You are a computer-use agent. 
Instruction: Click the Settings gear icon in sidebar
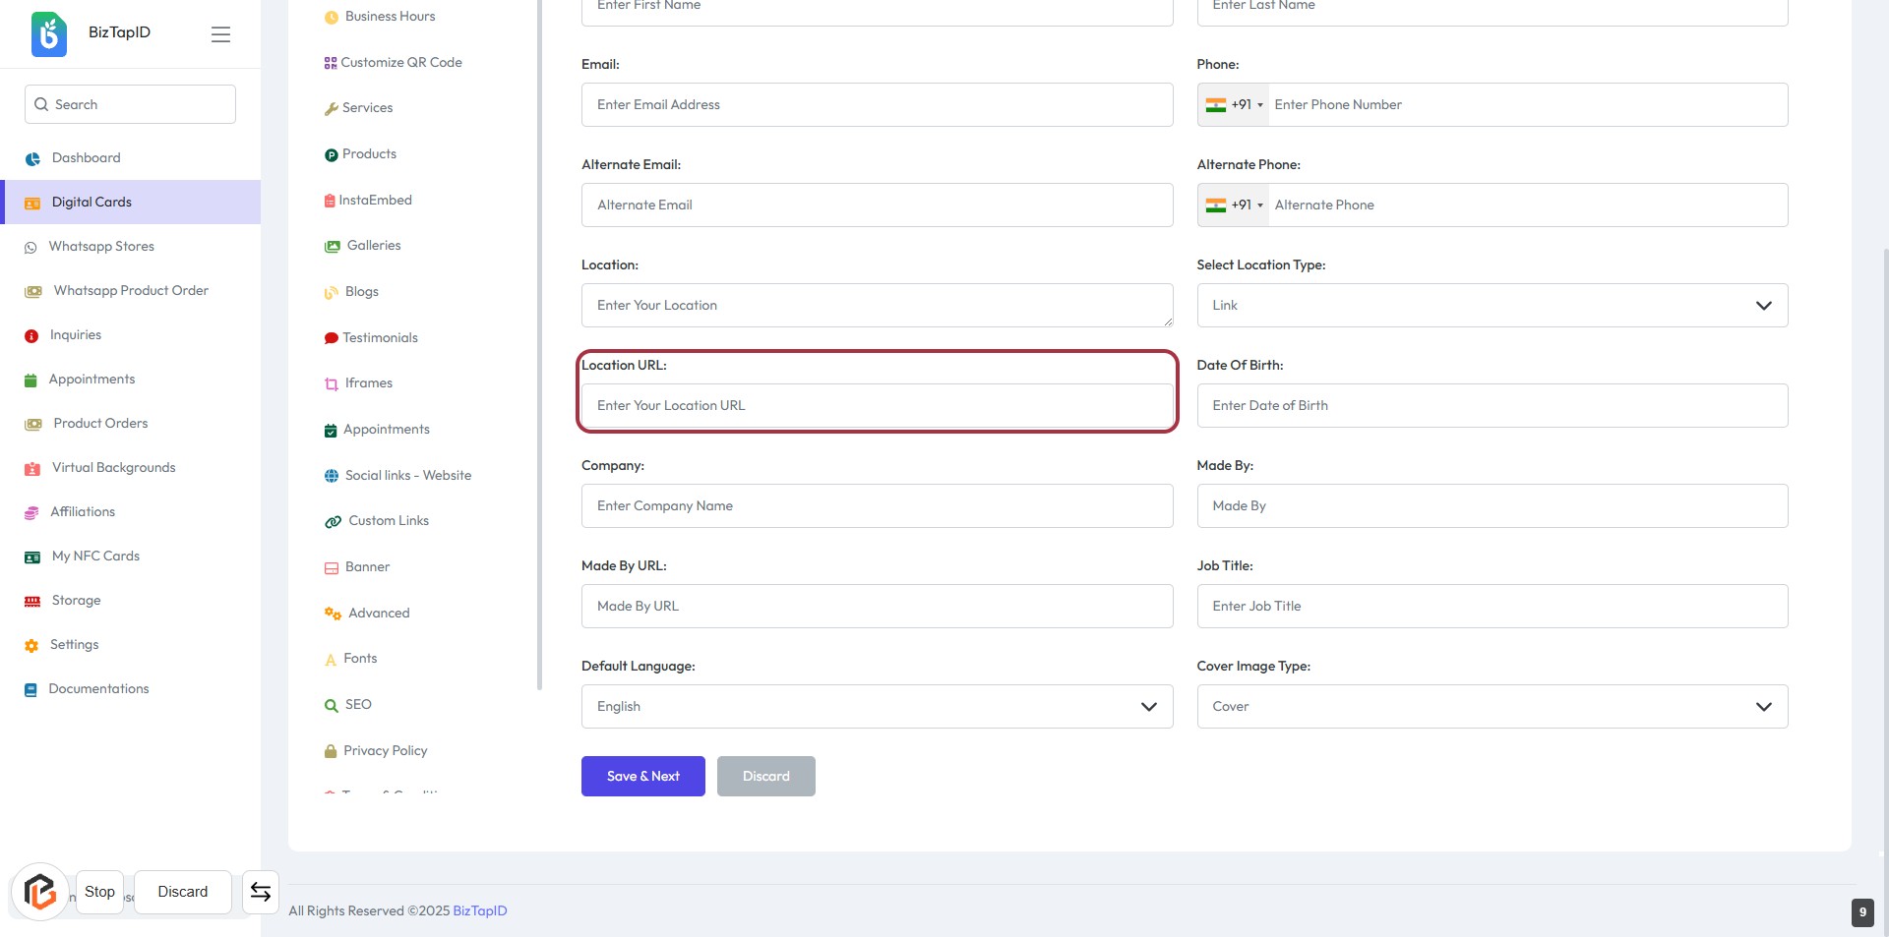point(31,646)
